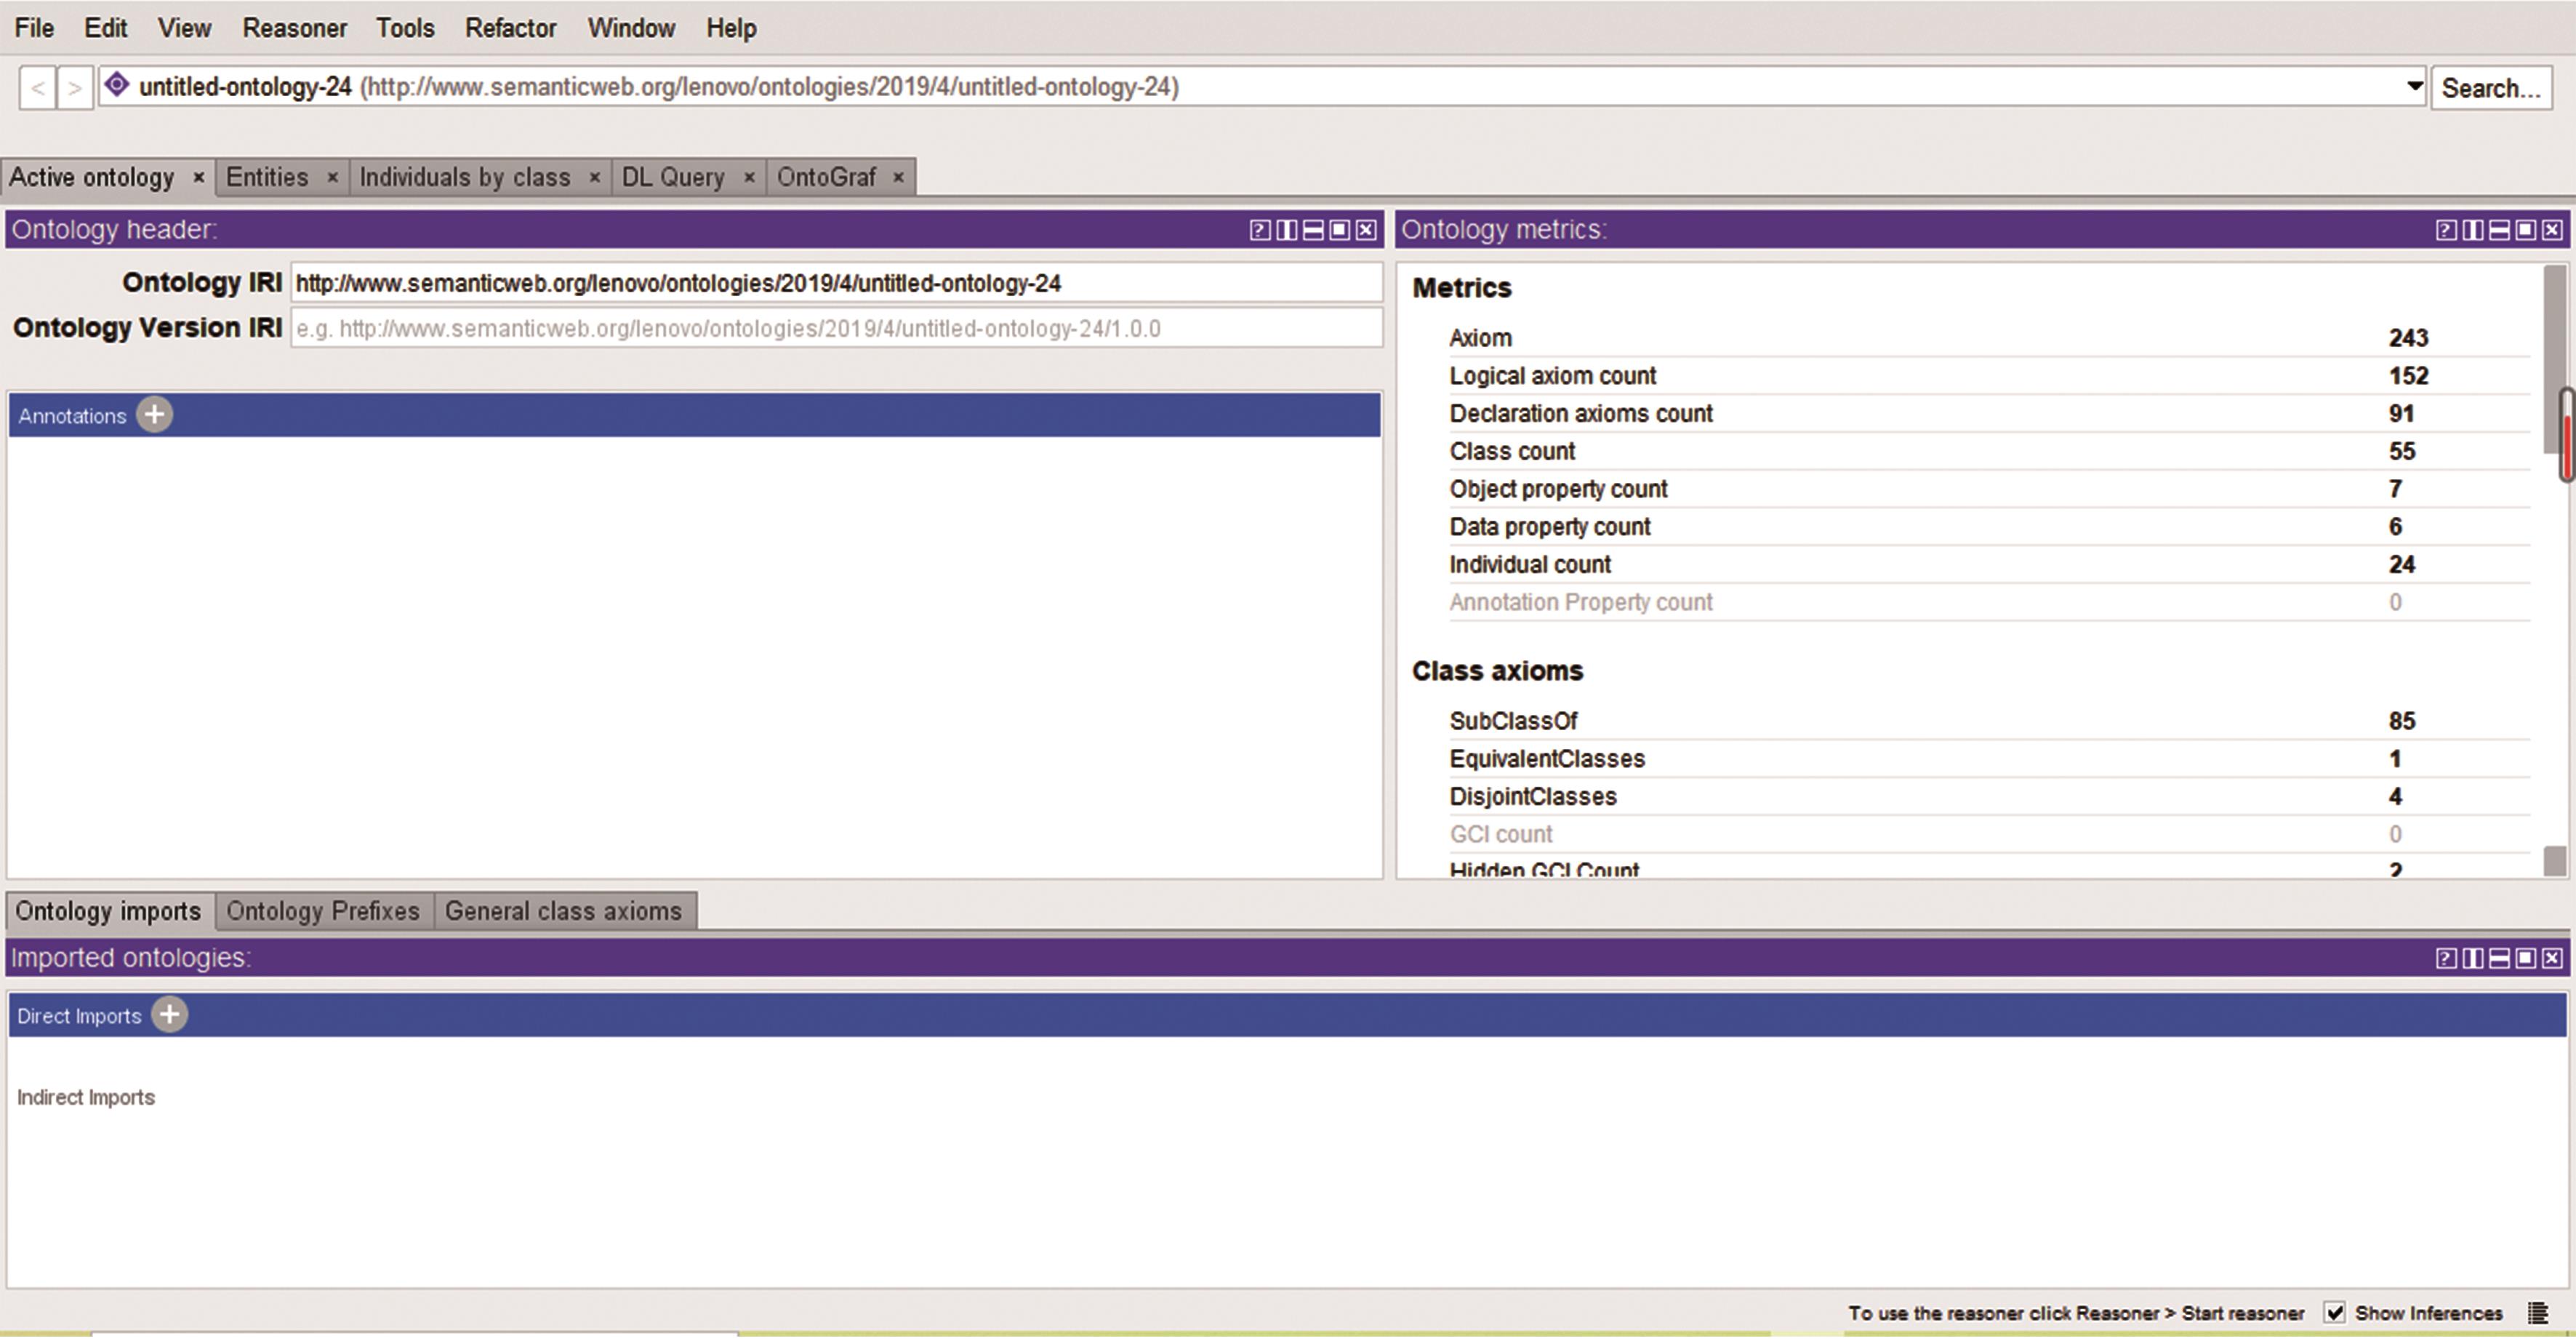
Task: Click the Search... button
Action: click(x=2490, y=88)
